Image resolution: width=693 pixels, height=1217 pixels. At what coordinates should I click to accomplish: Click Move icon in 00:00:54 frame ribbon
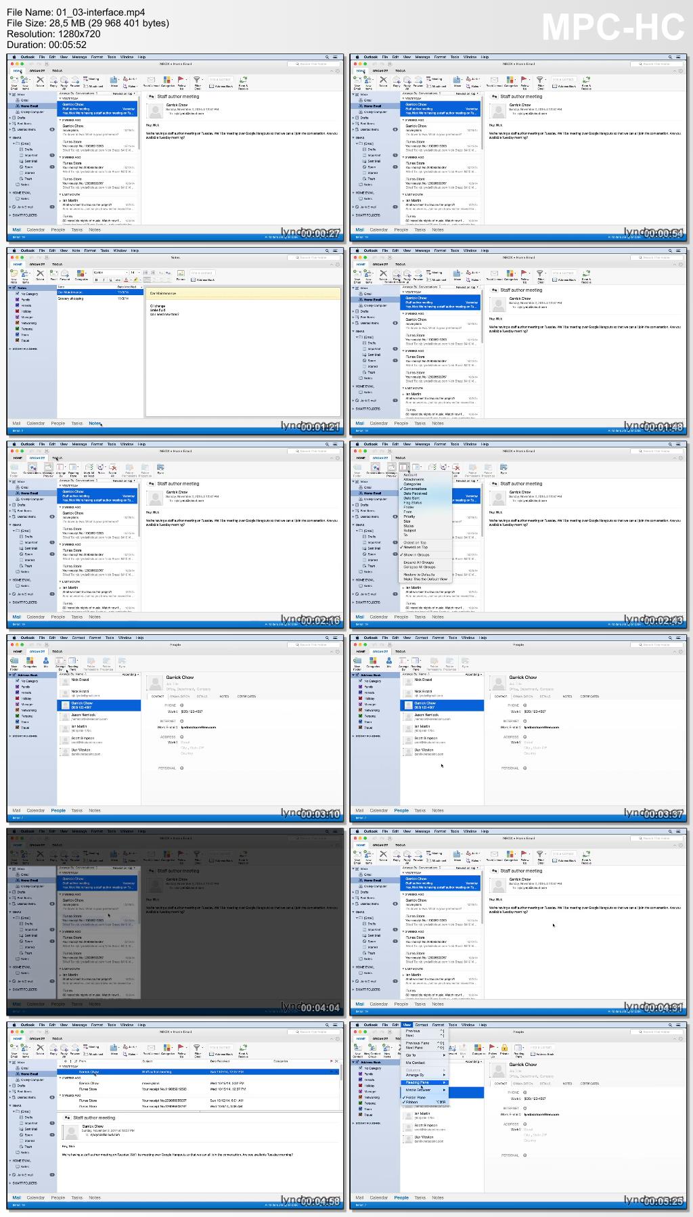pos(457,80)
